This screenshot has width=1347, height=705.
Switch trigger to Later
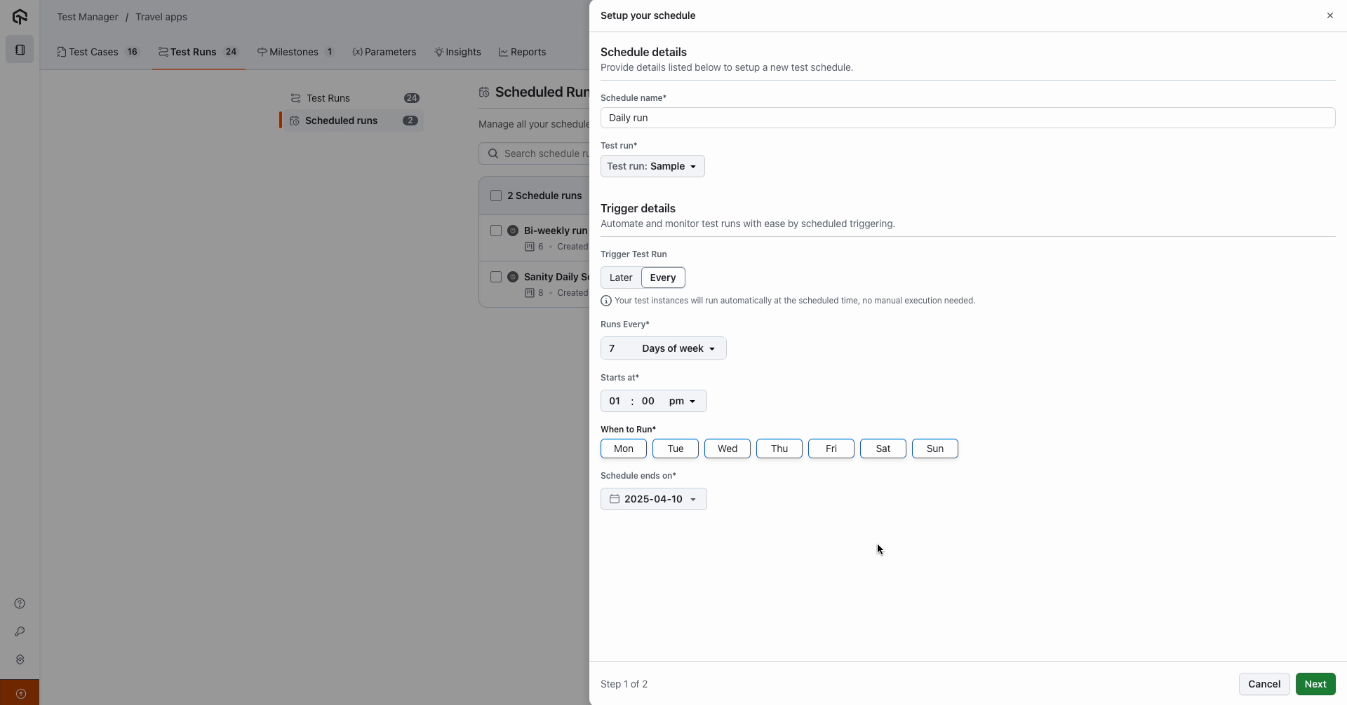pos(621,278)
